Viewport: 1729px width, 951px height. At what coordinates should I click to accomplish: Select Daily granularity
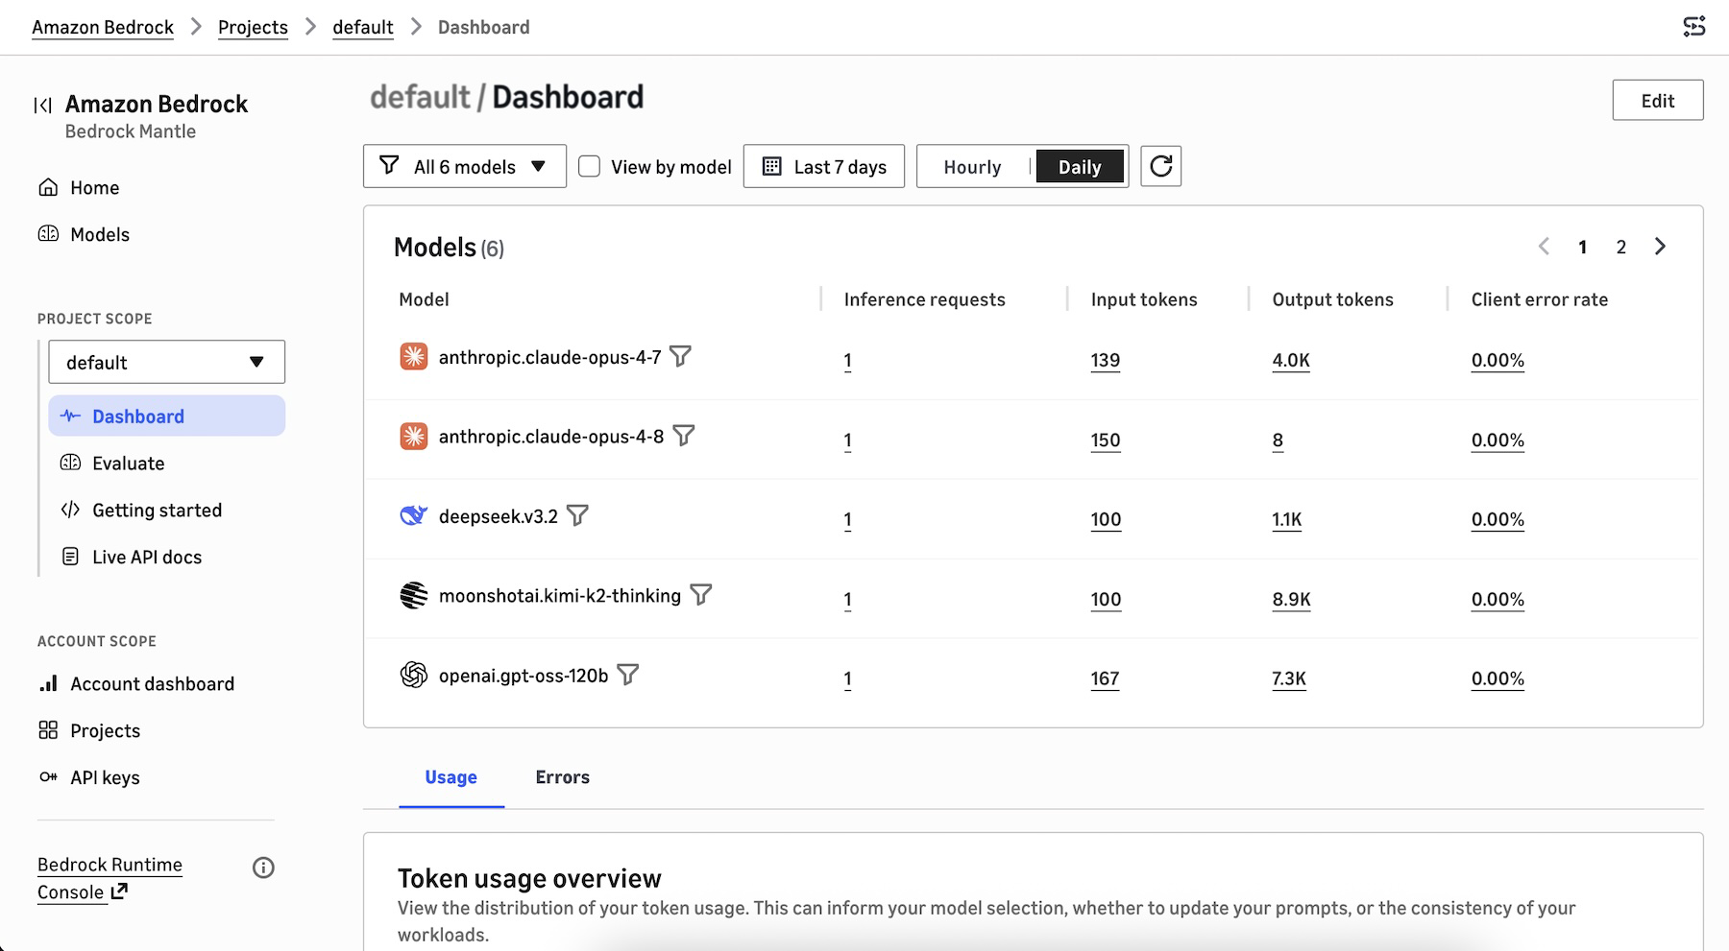1080,167
